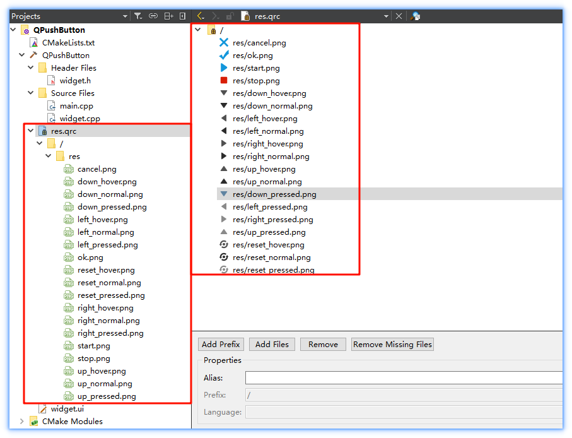572x438 pixels.
Task: Click the filter tree icon in Projects panel
Action: [x=138, y=16]
